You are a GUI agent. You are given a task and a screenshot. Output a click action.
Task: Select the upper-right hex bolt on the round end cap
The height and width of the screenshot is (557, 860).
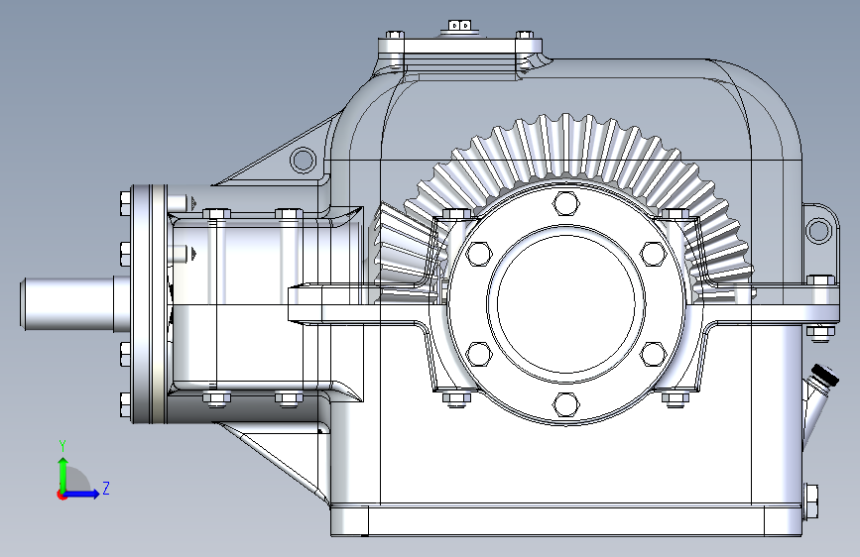click(654, 254)
